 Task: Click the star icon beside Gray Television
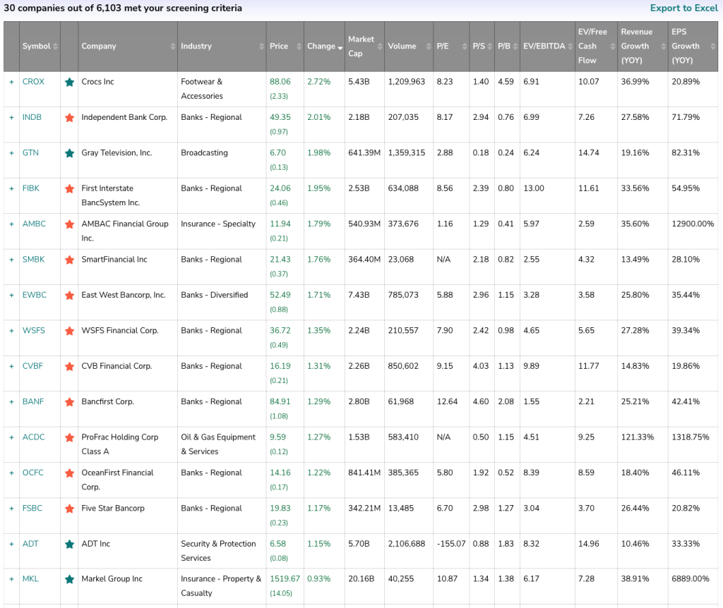coord(70,153)
